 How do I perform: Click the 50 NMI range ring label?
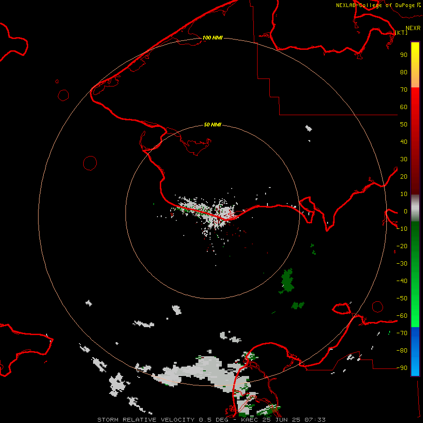click(x=212, y=125)
